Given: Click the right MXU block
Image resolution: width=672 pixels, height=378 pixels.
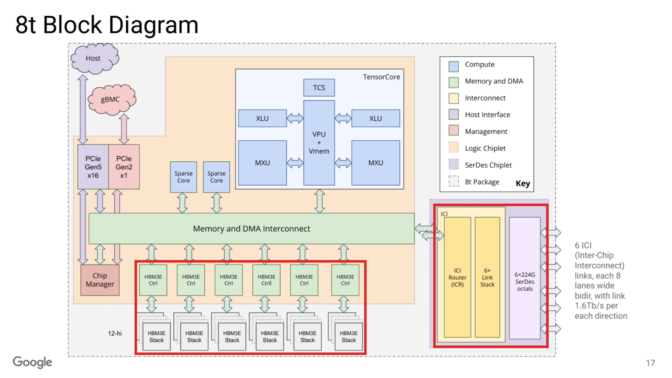Looking at the screenshot, I should [376, 163].
